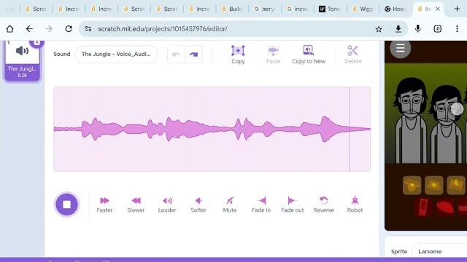The width and height of the screenshot is (467, 262).
Task: Click the browser download icon
Action: click(x=398, y=29)
